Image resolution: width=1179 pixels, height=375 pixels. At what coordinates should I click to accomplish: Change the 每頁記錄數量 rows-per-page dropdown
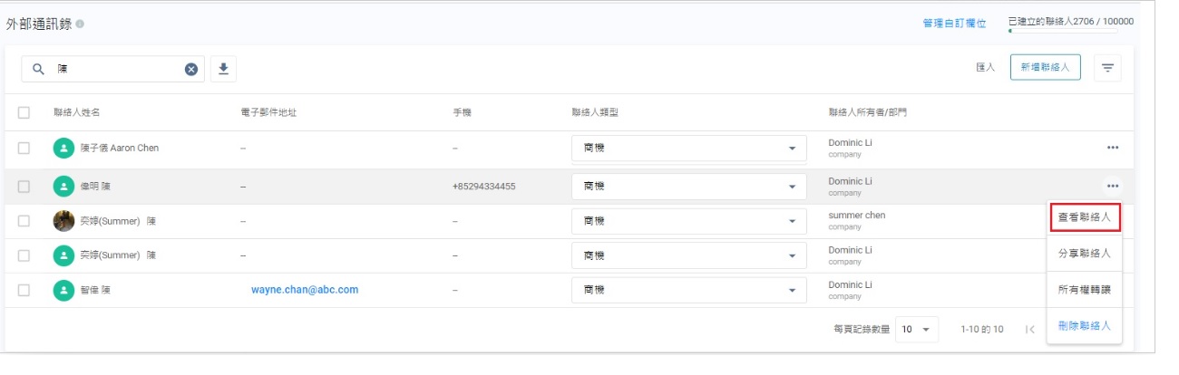coord(916,330)
